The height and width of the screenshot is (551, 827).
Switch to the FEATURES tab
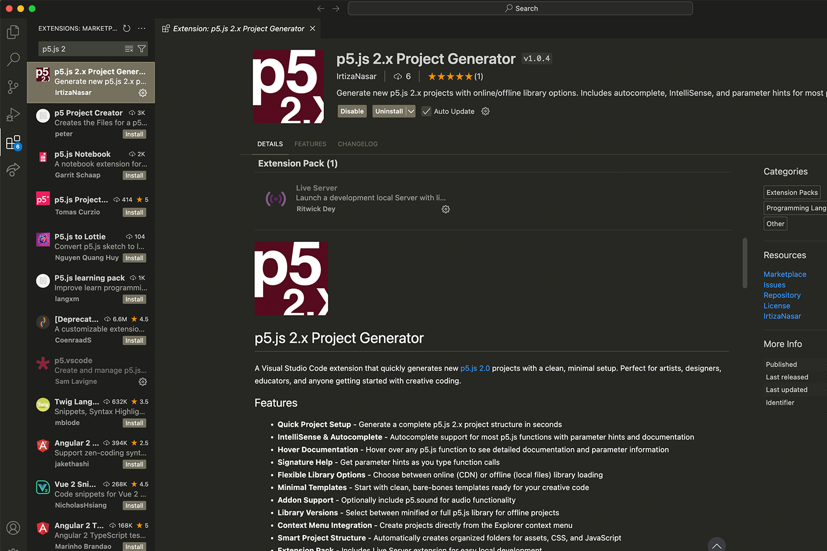[x=310, y=144]
